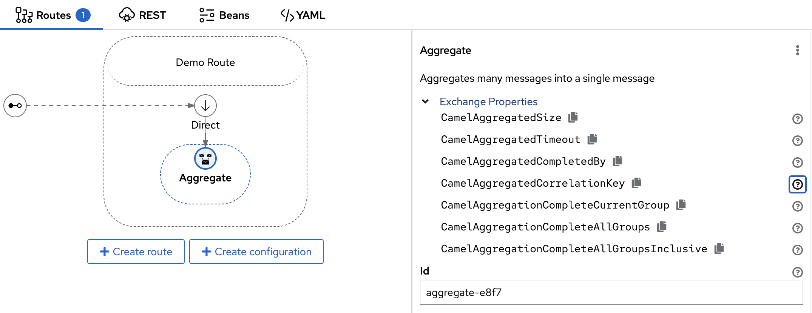Open the YAML tab

coord(303,15)
